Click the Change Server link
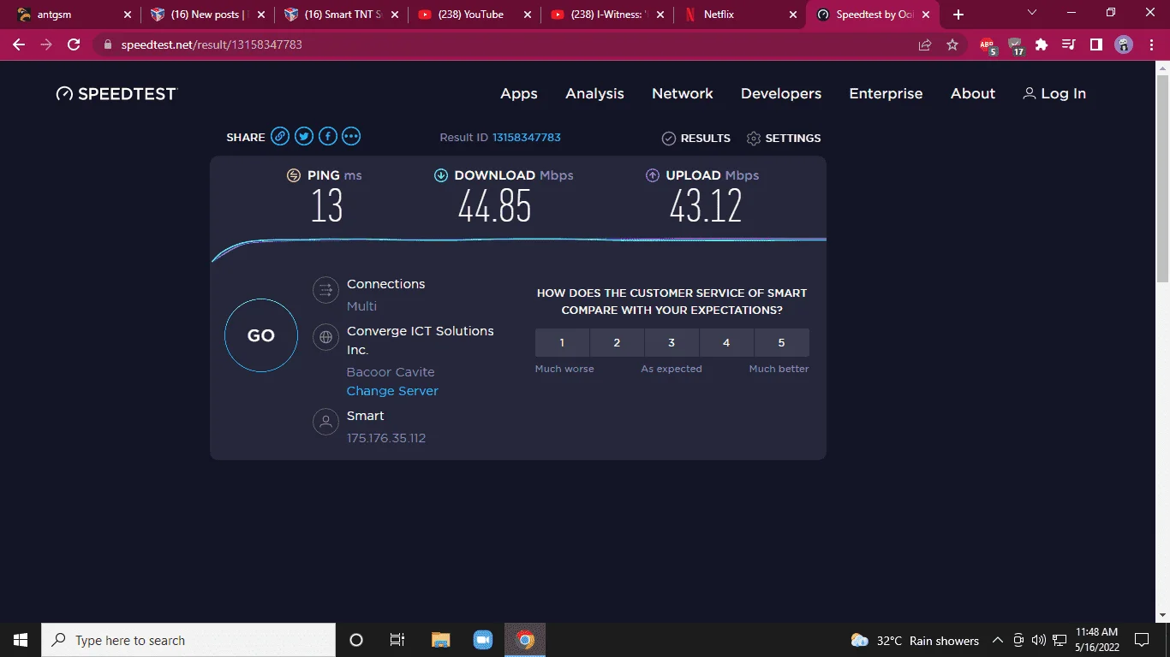This screenshot has width=1170, height=657. pyautogui.click(x=392, y=391)
